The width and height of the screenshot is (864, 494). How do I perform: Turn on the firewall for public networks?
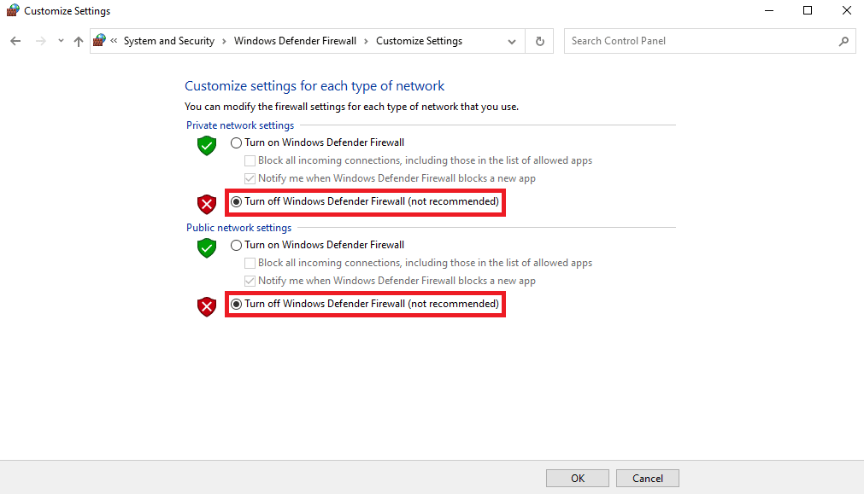tap(317, 245)
